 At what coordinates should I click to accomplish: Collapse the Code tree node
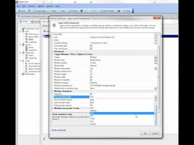click(x=20, y=61)
